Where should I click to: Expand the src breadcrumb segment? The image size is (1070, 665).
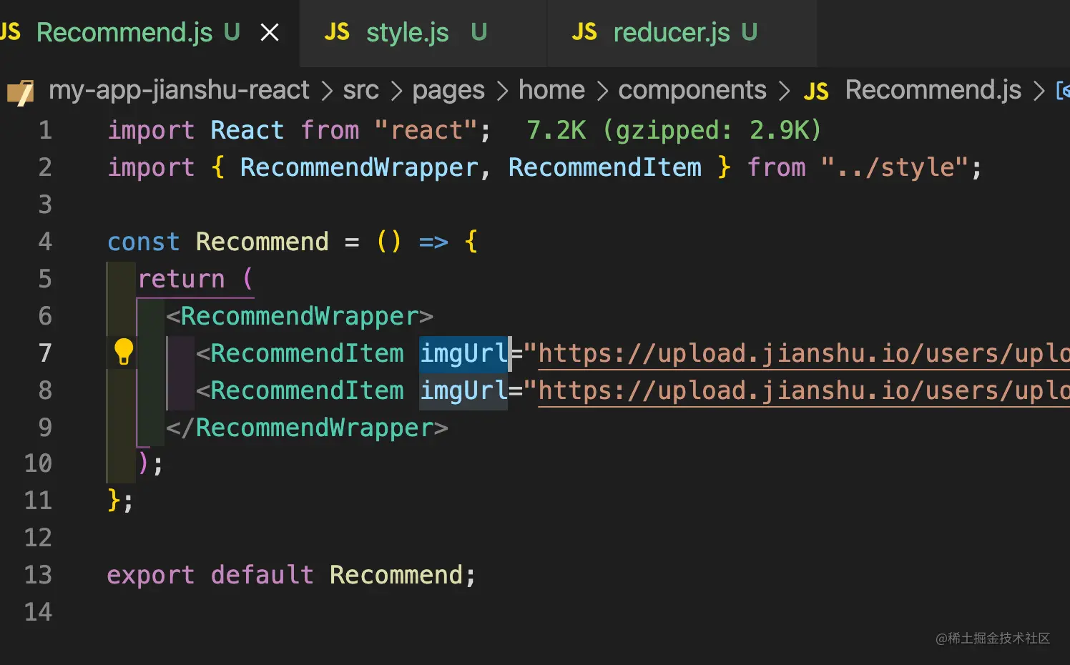(x=360, y=90)
